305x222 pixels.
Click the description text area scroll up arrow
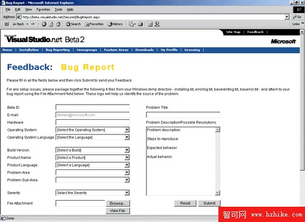pos(218,130)
